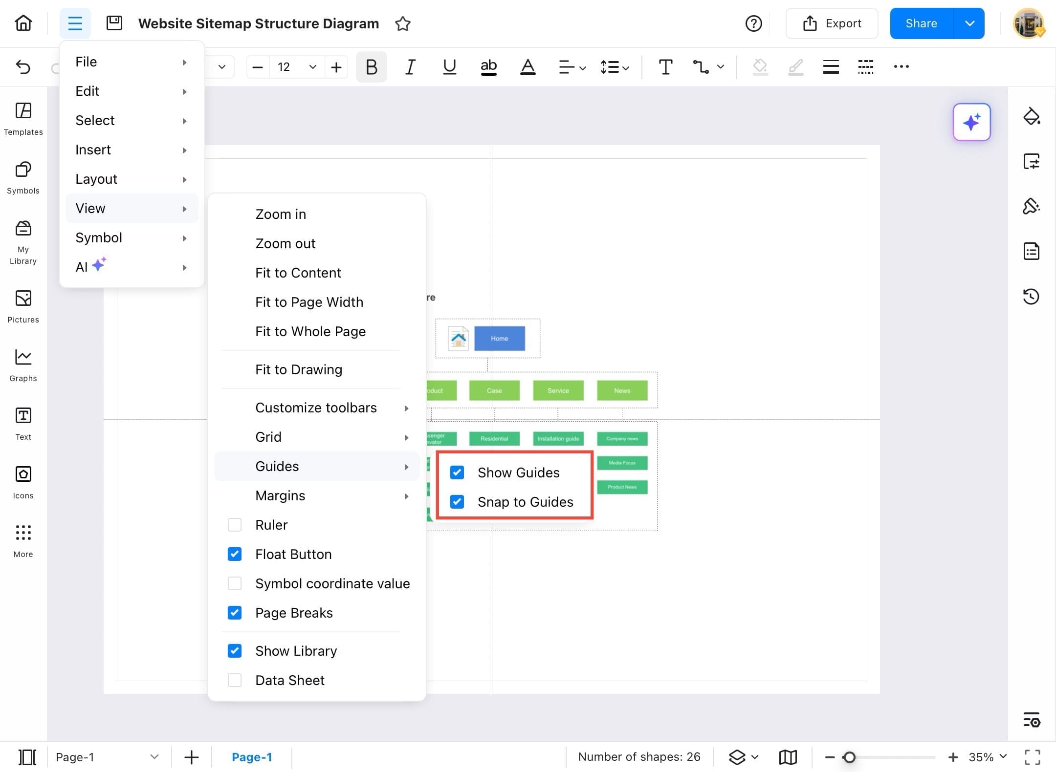Toggle bold text formatting
This screenshot has height=772, width=1056.
pyautogui.click(x=371, y=67)
